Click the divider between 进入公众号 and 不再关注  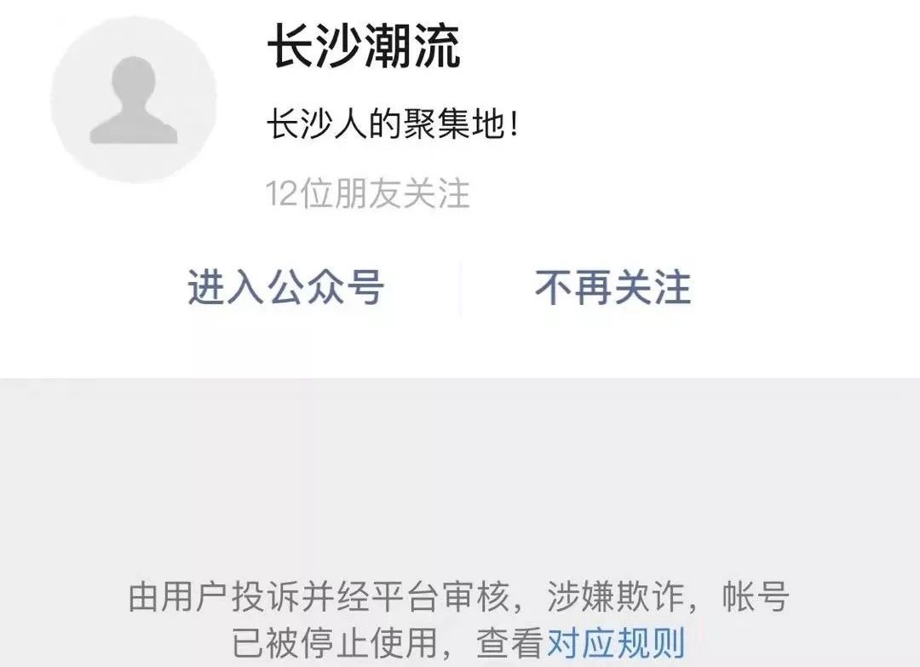coord(460,287)
